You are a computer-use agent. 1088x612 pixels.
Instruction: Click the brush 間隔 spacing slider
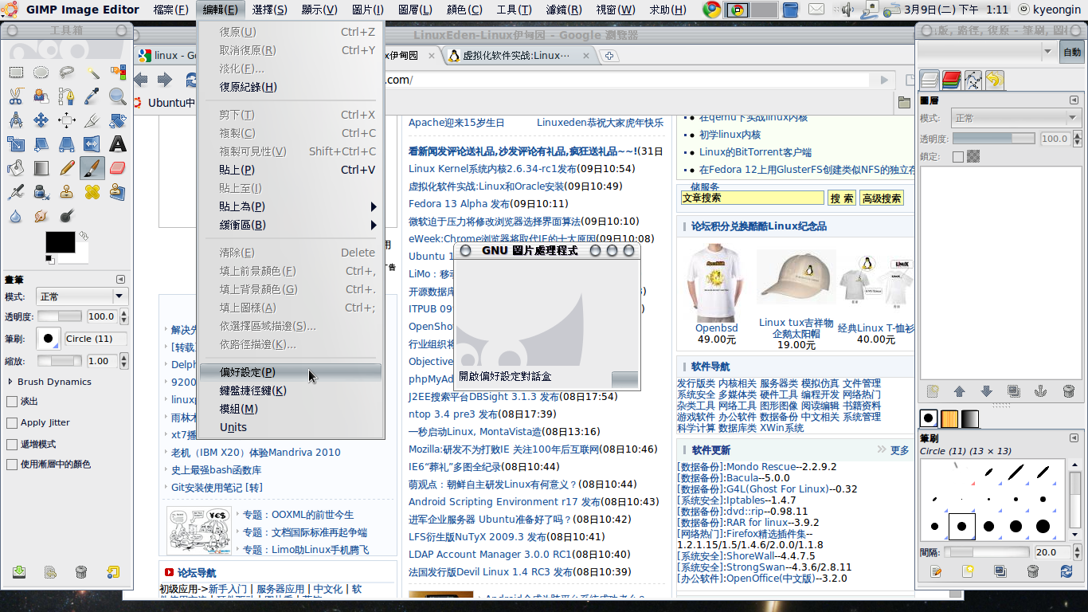pos(986,551)
